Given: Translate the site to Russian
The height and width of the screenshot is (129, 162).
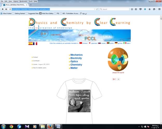Looking at the screenshot, I should tap(103, 43).
